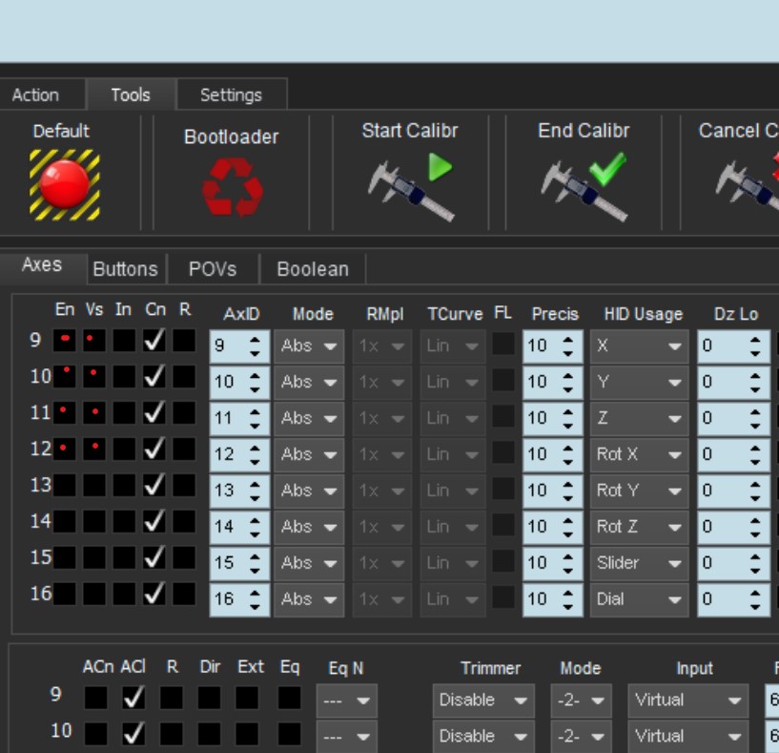Open the Mode dropdown for axis 10
The width and height of the screenshot is (779, 753).
coord(309,382)
